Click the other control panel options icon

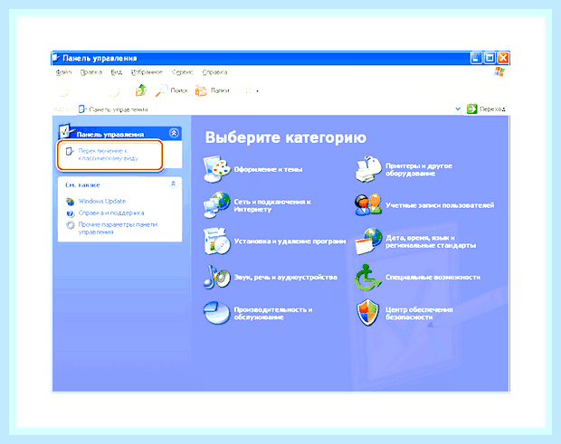coord(71,225)
